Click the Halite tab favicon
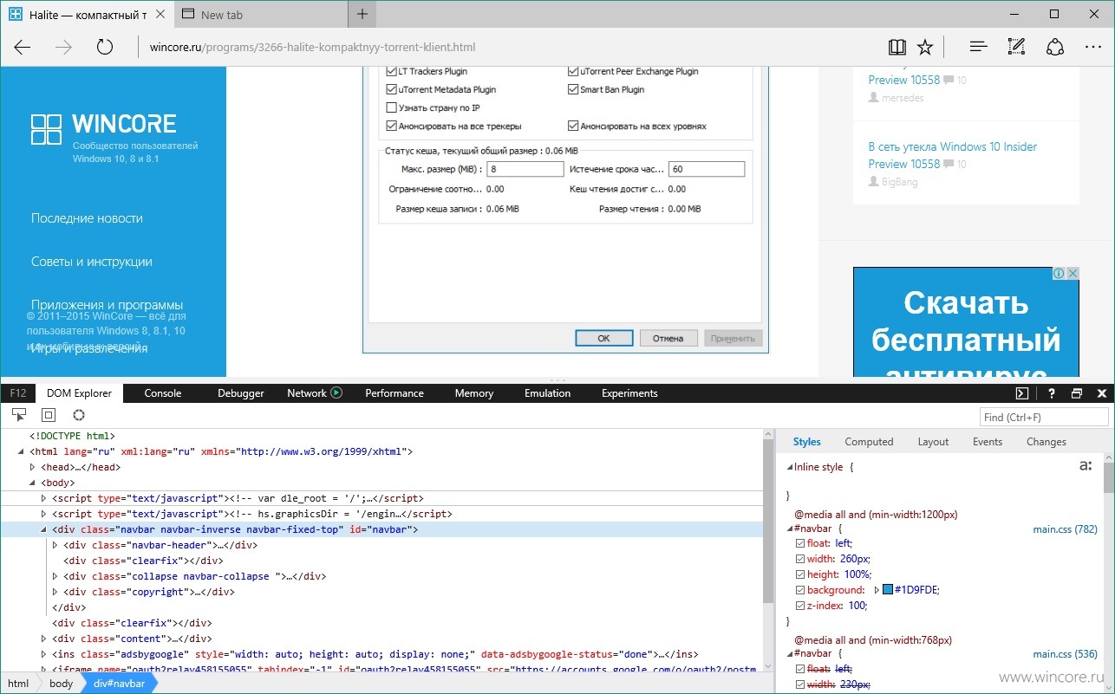Screen dimensions: 1115x694 coord(15,15)
